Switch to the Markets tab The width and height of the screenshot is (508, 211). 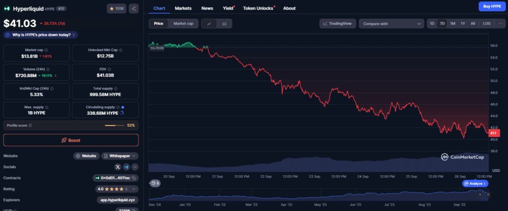pos(183,8)
